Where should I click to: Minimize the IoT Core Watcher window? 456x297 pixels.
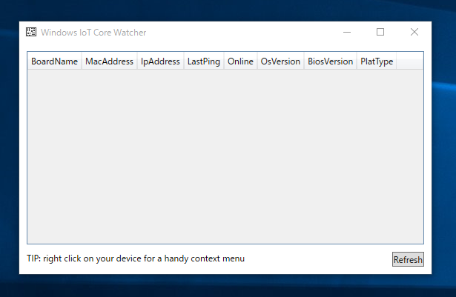click(347, 32)
